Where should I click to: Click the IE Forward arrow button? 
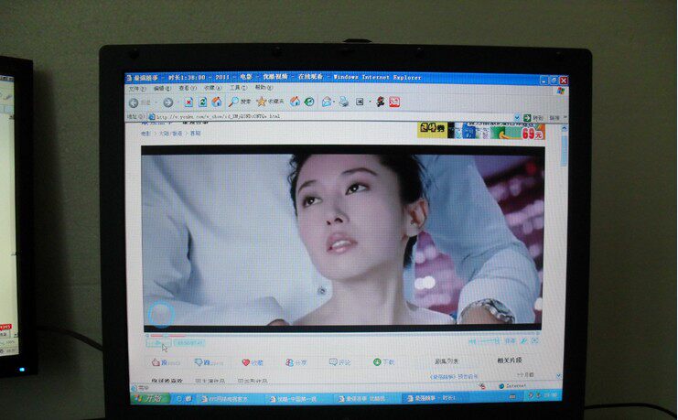pyautogui.click(x=168, y=102)
